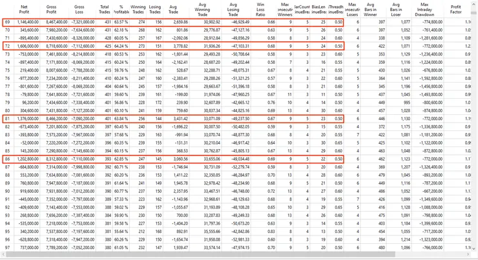478x260 pixels.
Task: Click the horizontal scrollbar right arrow
Action: (x=468, y=254)
